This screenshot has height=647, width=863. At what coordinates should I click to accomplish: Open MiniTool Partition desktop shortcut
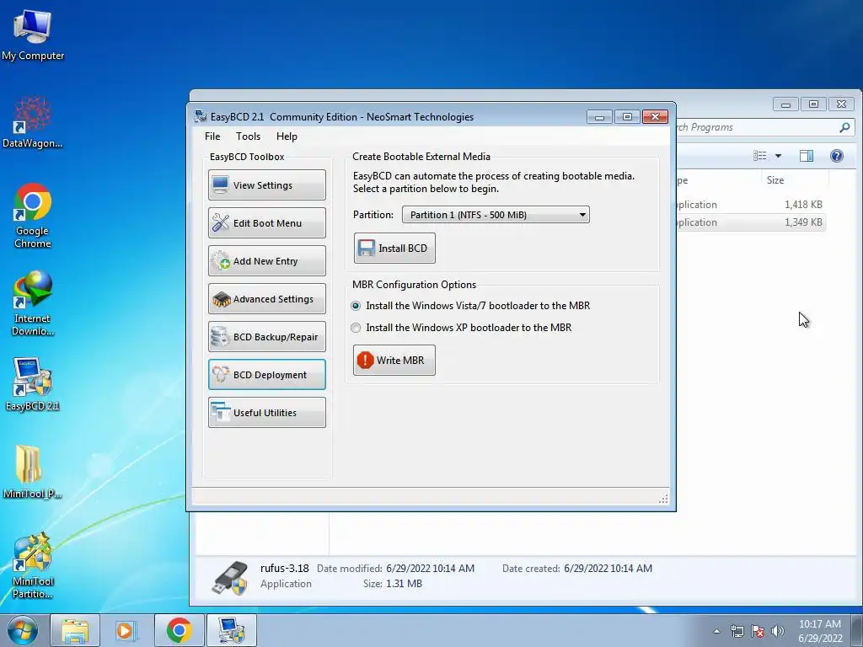click(33, 565)
